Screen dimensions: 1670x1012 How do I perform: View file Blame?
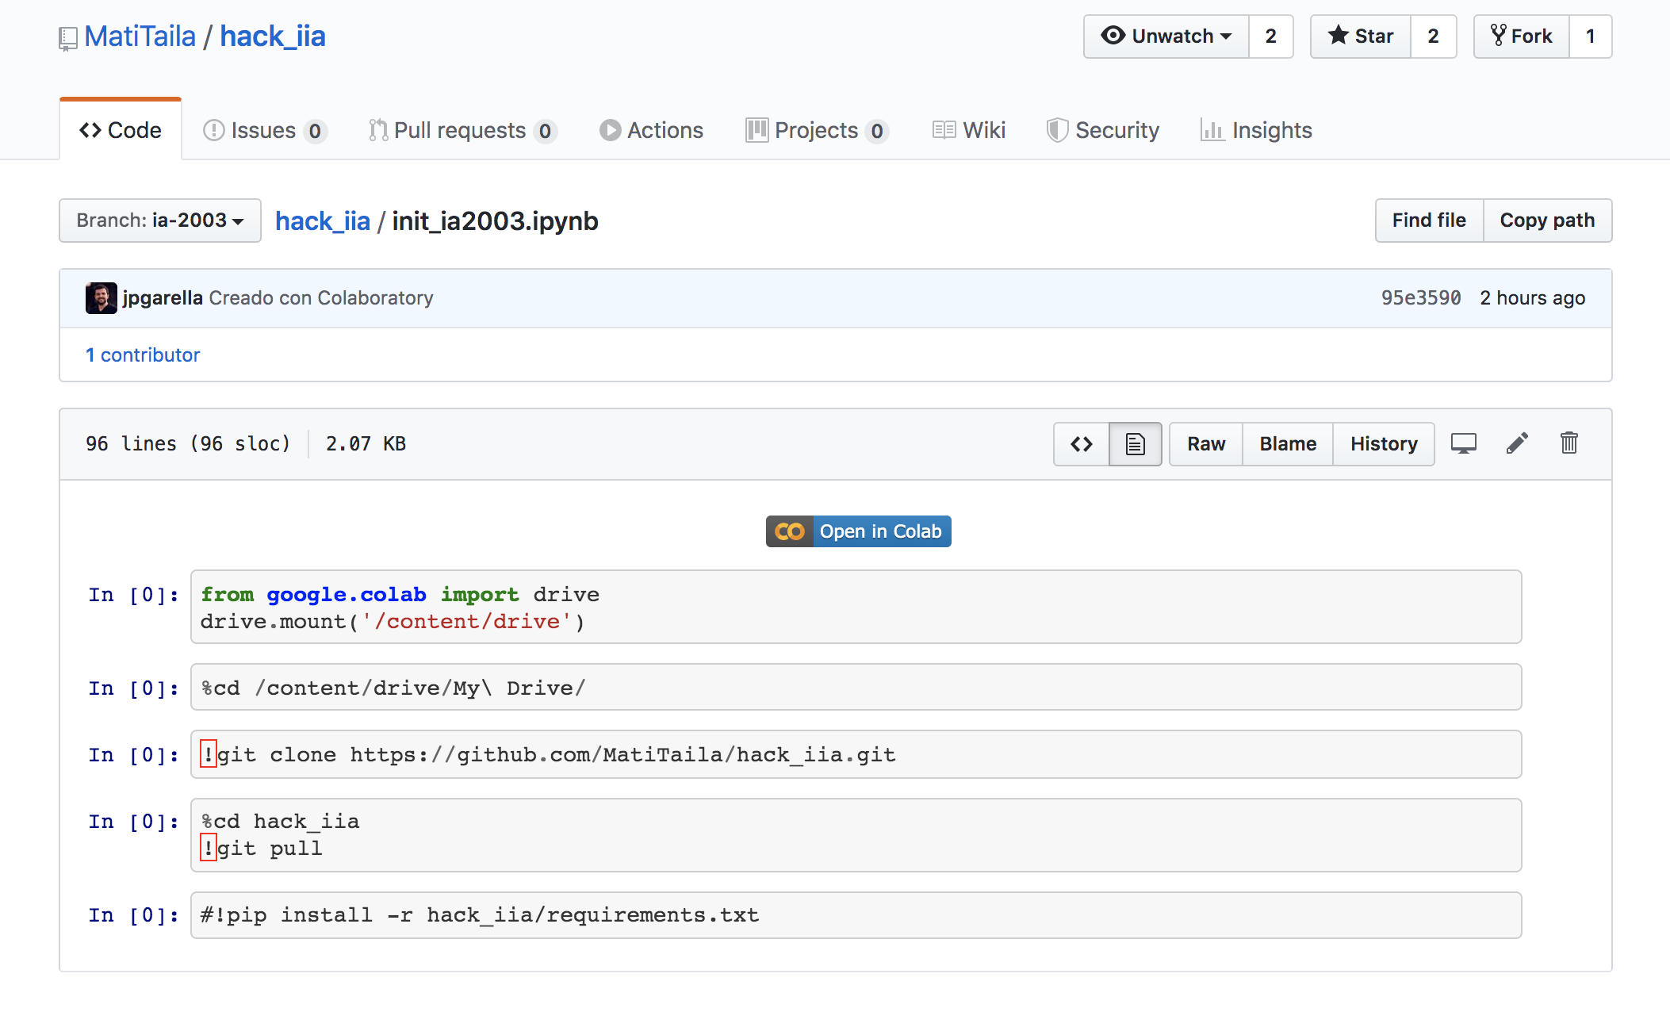click(1288, 444)
